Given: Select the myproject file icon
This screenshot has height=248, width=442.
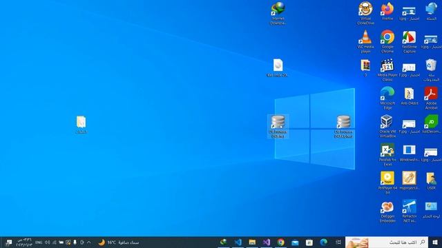Looking at the screenshot, I should coord(410,180).
